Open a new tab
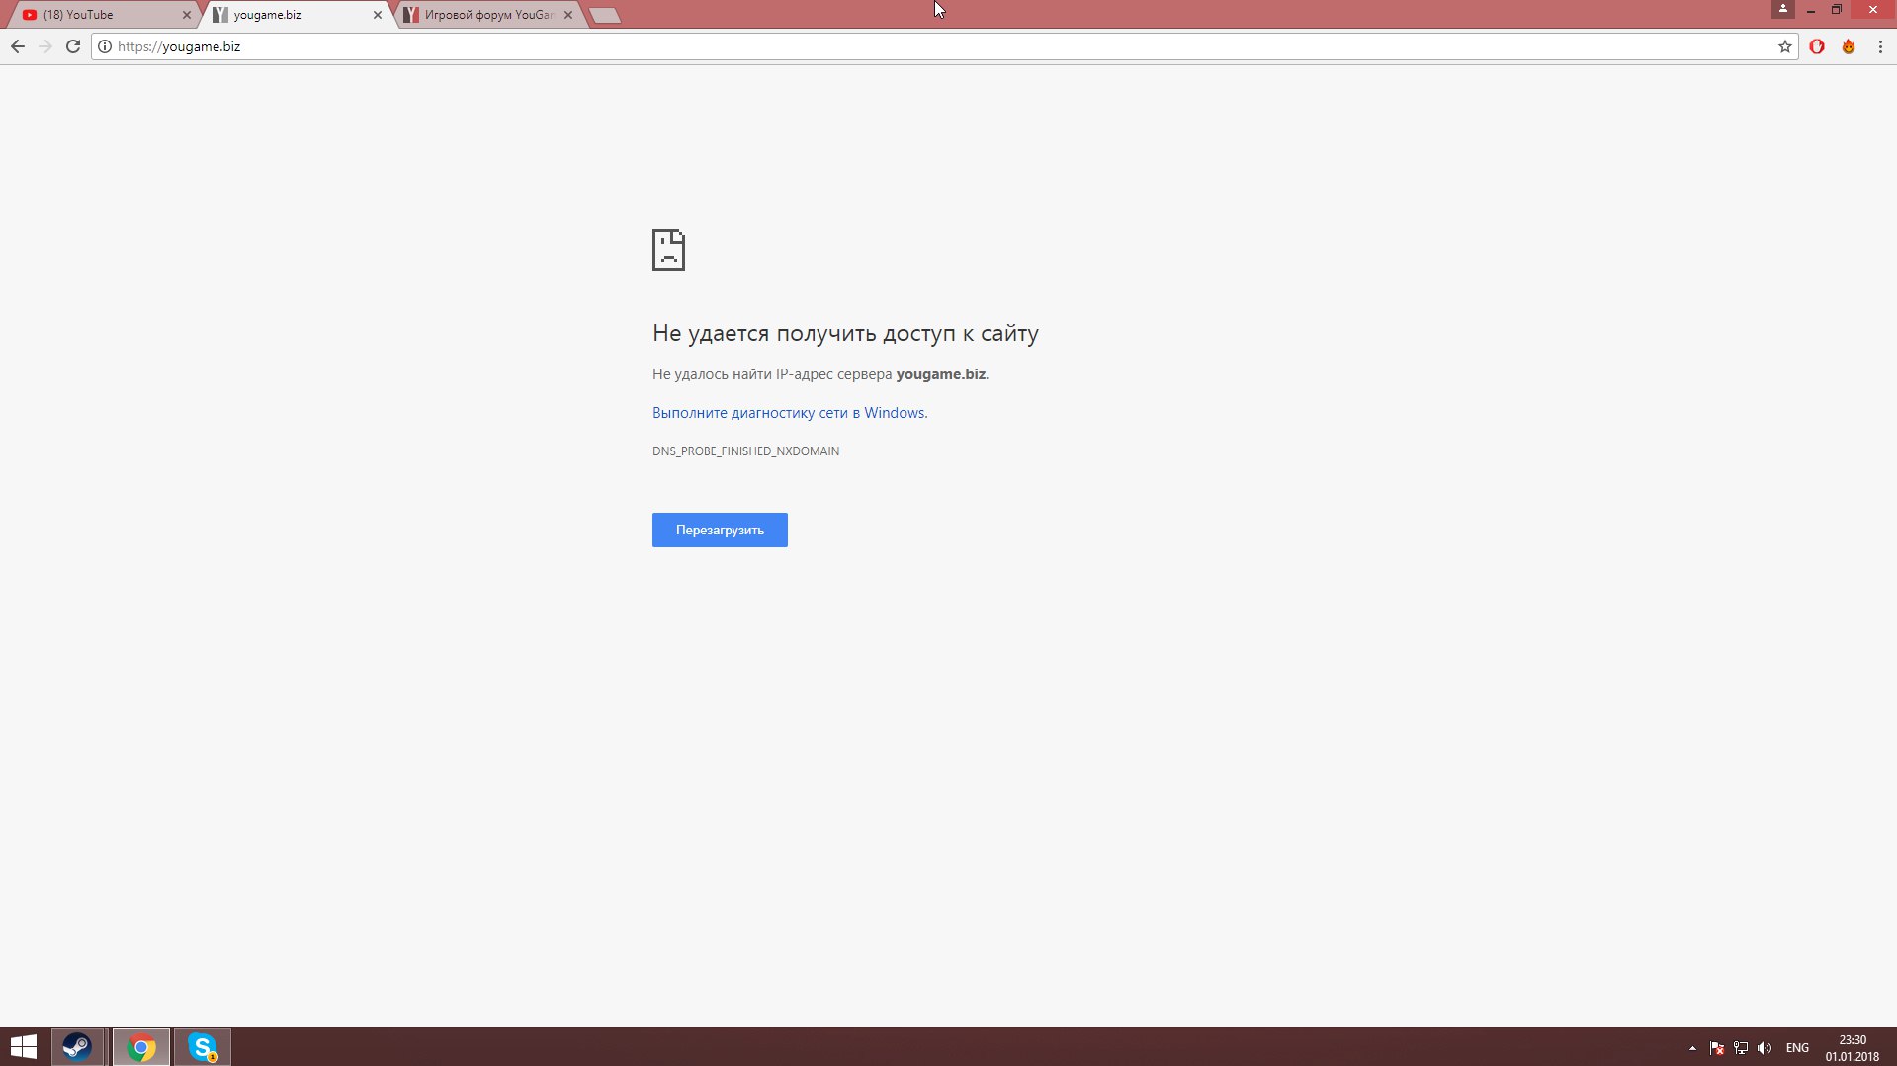Viewport: 1897px width, 1066px height. tap(604, 15)
